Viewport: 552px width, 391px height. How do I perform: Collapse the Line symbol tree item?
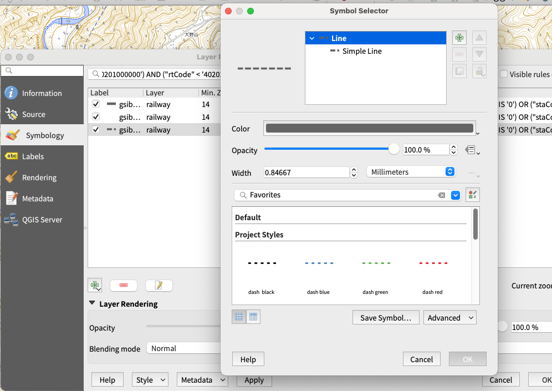click(311, 38)
